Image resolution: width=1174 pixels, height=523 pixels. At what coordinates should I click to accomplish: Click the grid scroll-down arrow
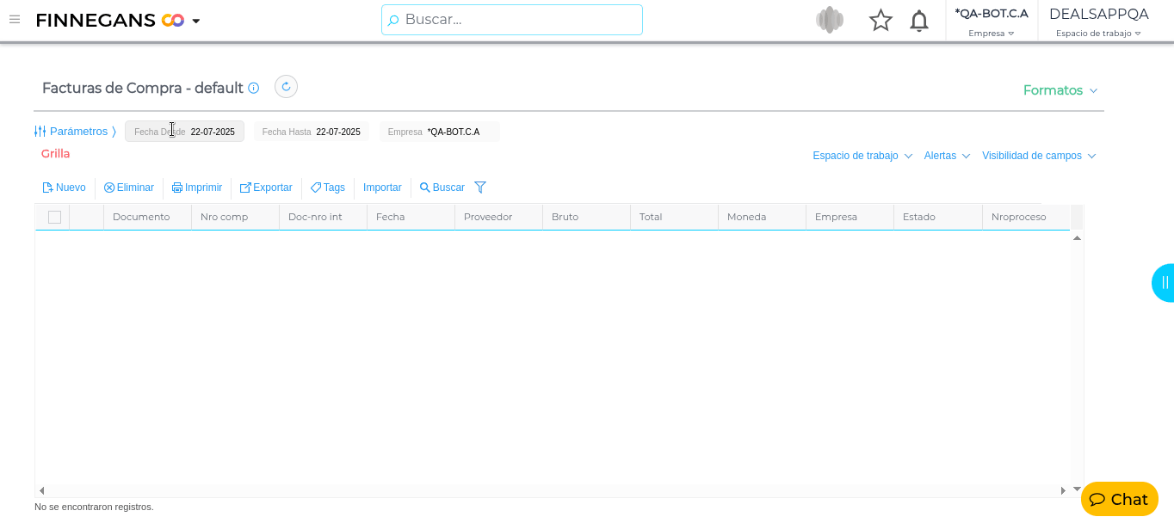point(1077,489)
